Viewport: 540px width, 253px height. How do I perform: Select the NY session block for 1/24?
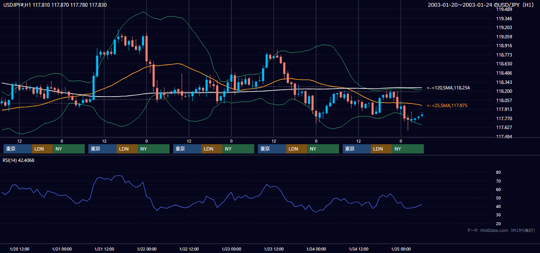[x=408, y=149]
